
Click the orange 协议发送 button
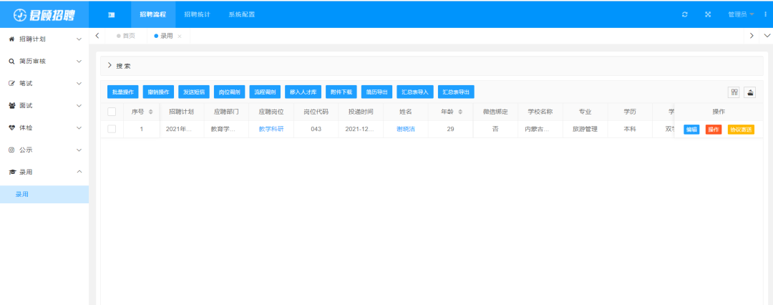pos(741,130)
